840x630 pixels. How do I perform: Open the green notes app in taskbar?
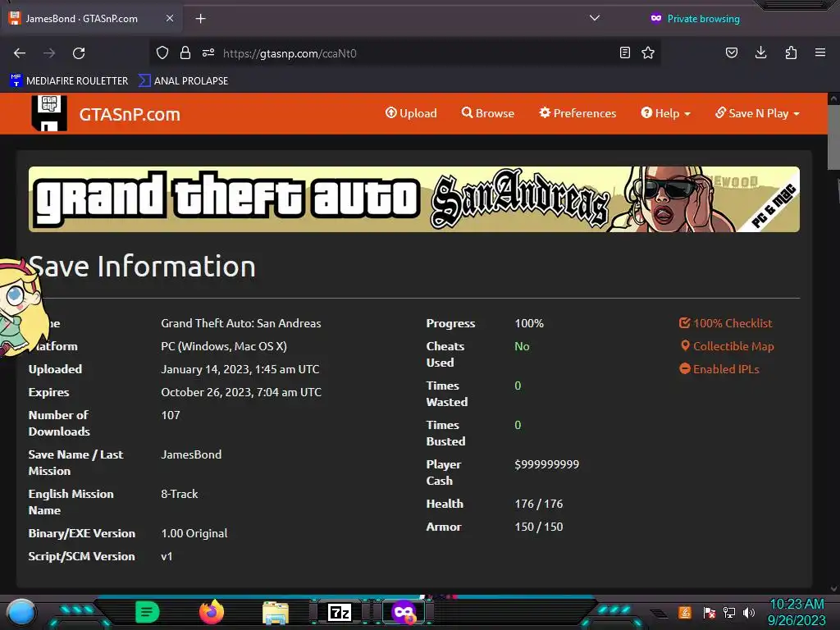[148, 612]
